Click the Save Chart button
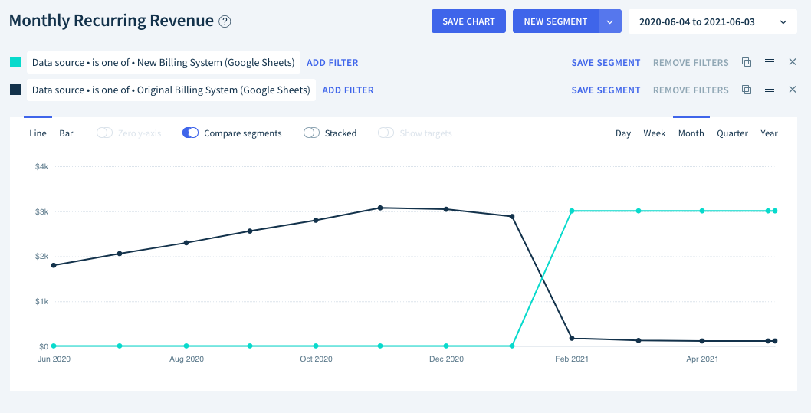This screenshot has width=811, height=413. (468, 21)
